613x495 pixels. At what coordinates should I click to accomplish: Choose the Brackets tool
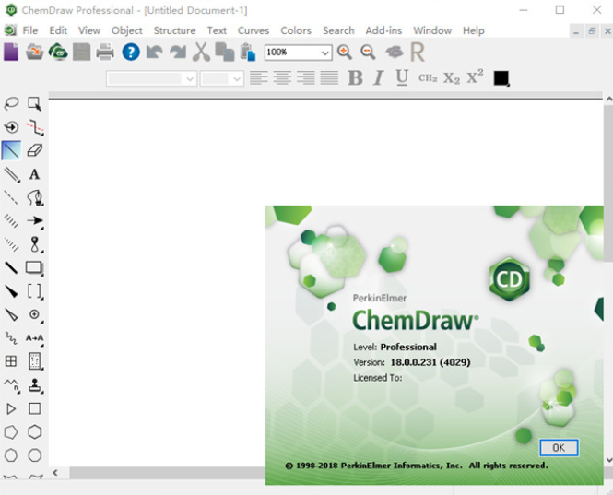(35, 291)
